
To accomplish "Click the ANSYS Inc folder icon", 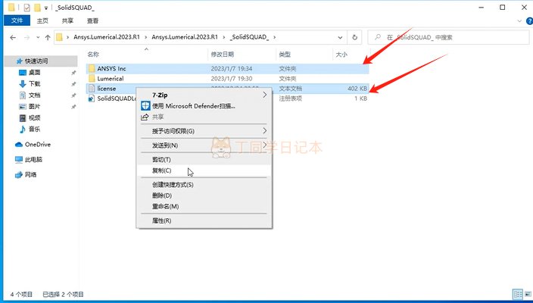I will click(92, 69).
